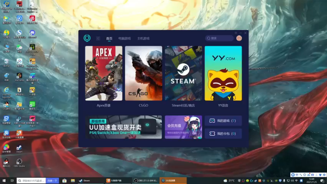The image size is (327, 184).
Task: Open the 腾讯网游加速器 desktop shortcut
Action: point(32,78)
